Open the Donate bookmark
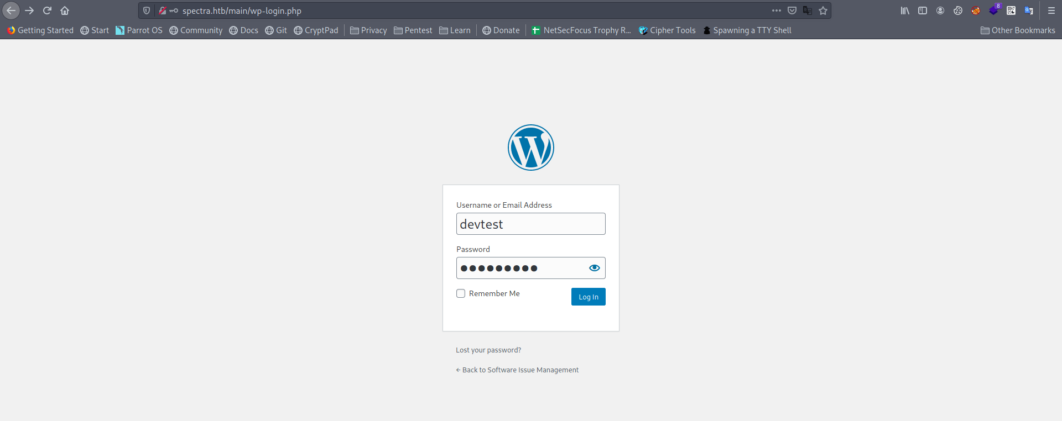 [501, 30]
